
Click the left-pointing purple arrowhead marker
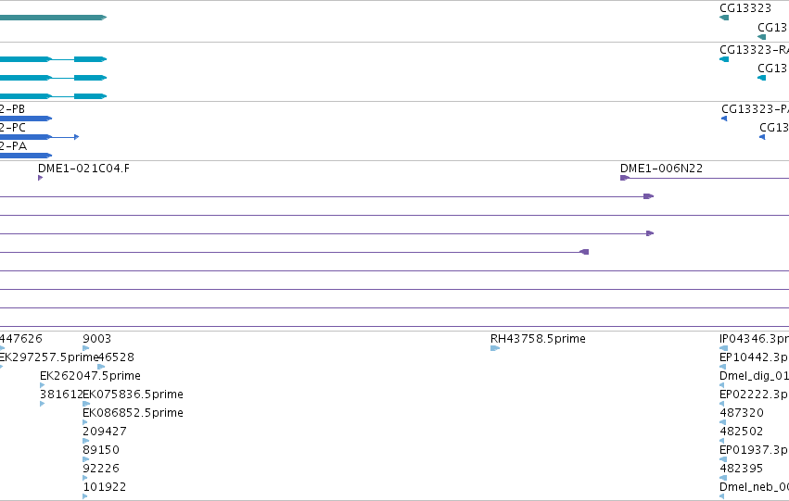coord(584,252)
